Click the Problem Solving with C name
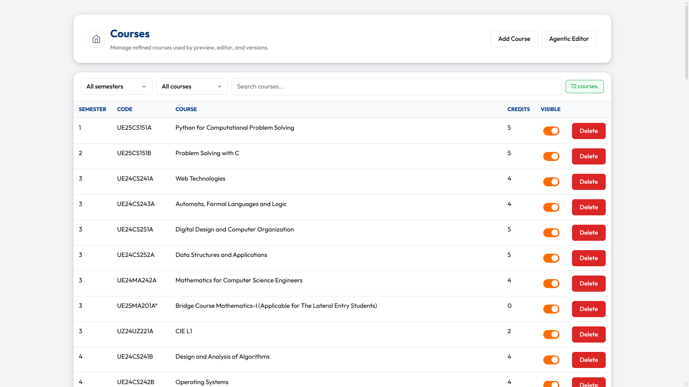The width and height of the screenshot is (689, 387). point(207,153)
